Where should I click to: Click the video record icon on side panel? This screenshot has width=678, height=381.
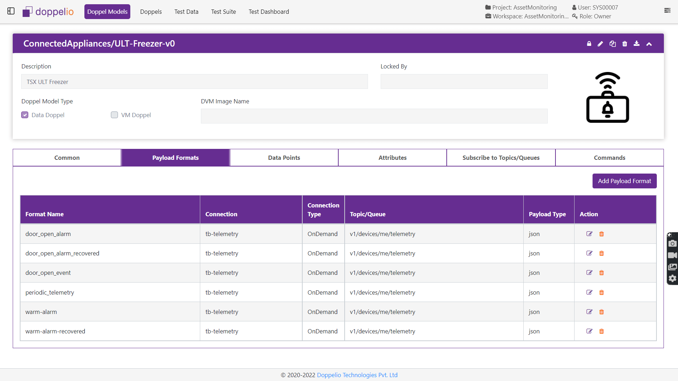[672, 255]
